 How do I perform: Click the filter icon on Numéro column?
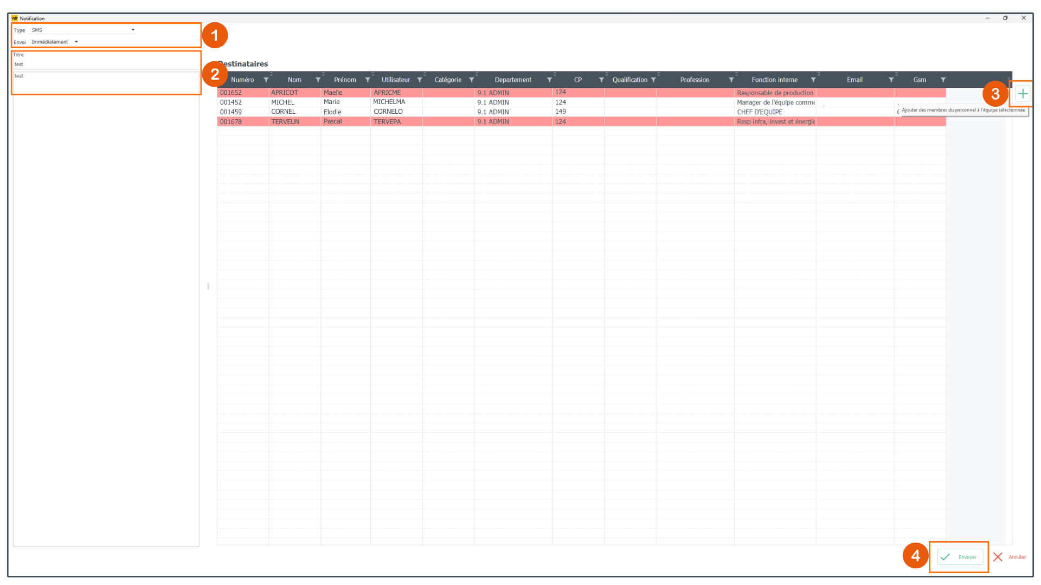pos(266,80)
